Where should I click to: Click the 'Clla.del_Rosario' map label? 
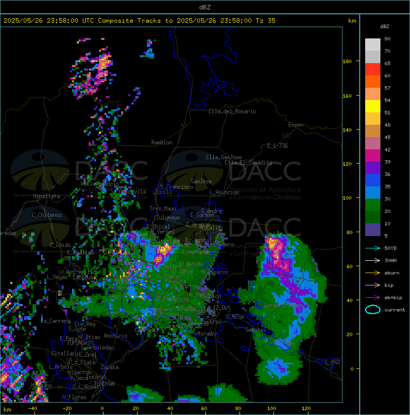pyautogui.click(x=232, y=111)
